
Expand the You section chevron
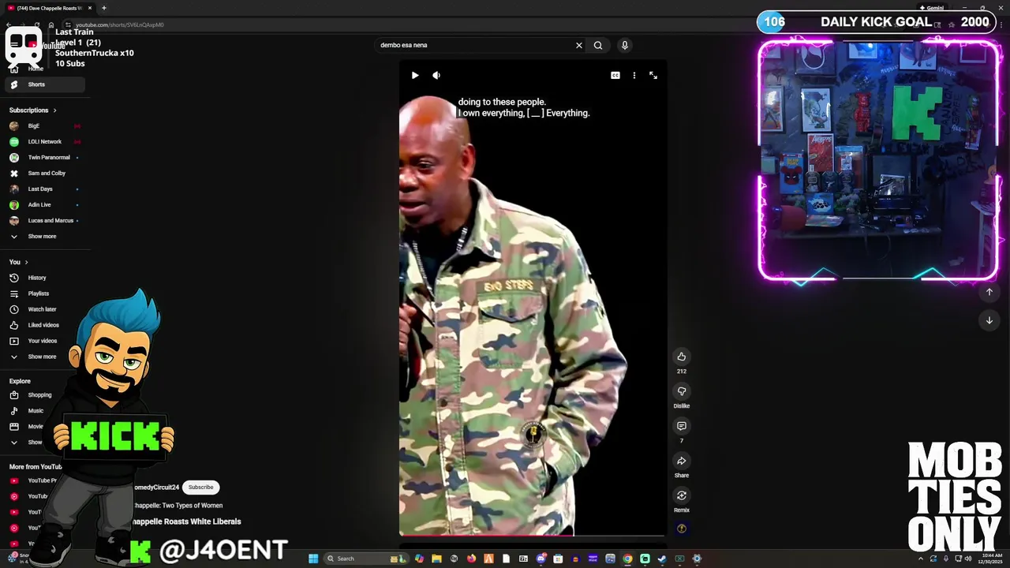pyautogui.click(x=26, y=262)
